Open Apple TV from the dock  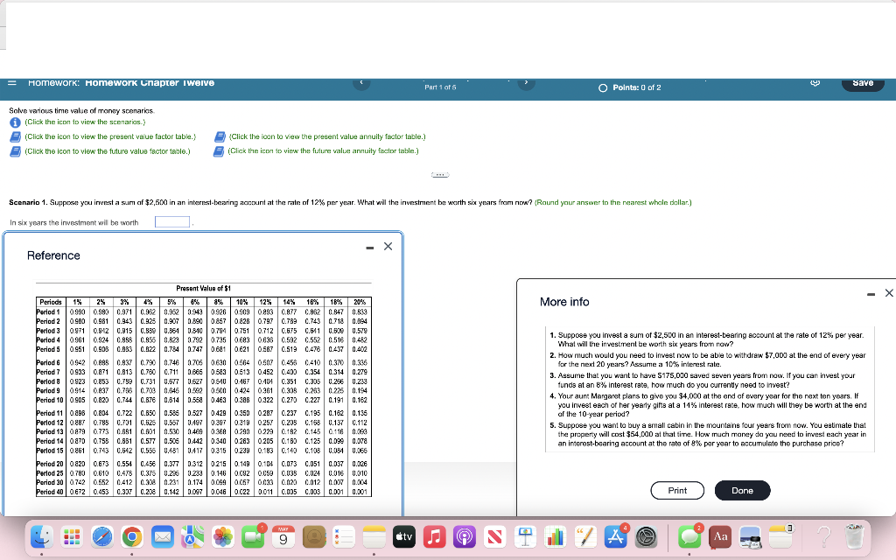click(x=403, y=536)
